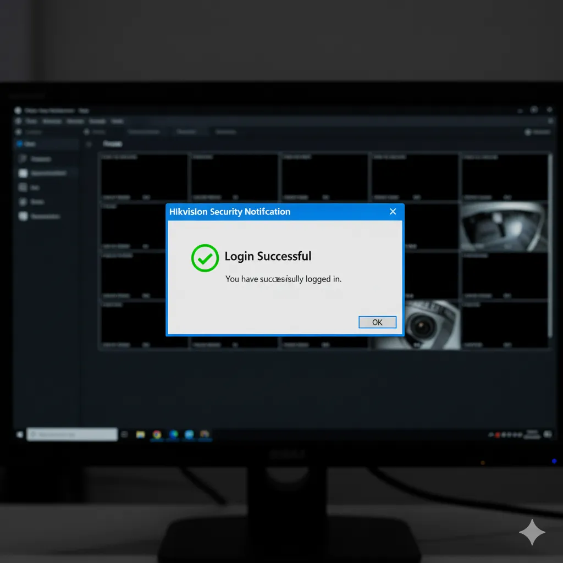Image resolution: width=563 pixels, height=563 pixels.
Task: Dismiss the notification with its title bar X
Action: (393, 212)
